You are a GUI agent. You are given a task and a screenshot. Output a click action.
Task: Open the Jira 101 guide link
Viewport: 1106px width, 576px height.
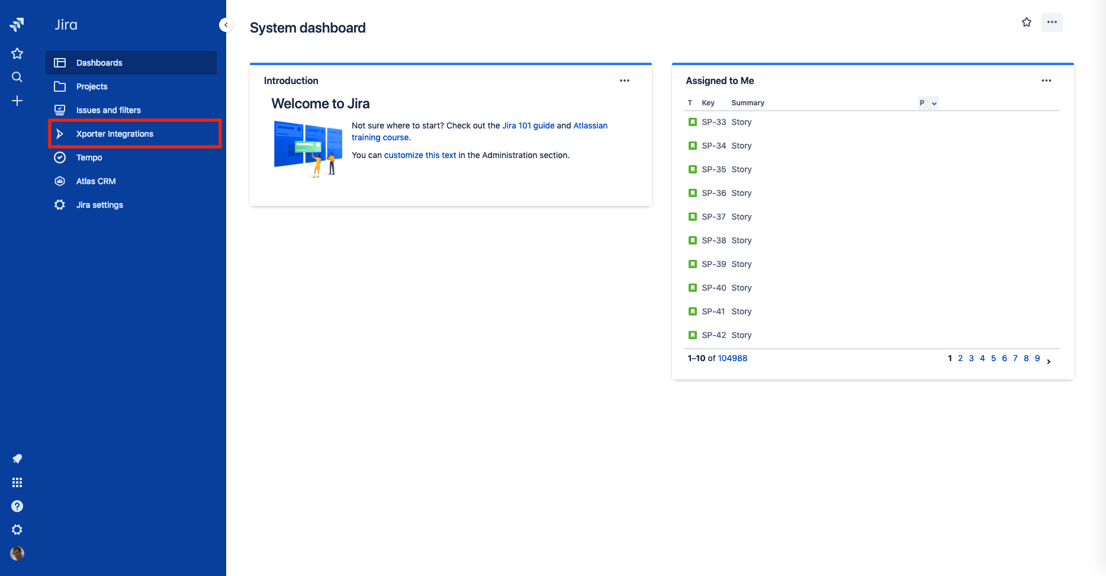[x=528, y=126]
